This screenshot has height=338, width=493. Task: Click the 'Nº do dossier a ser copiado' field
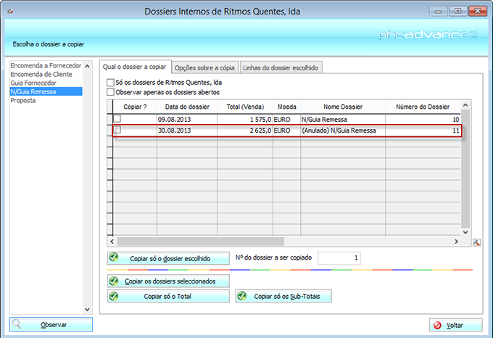click(339, 257)
